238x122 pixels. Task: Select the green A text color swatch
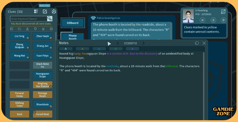click(x=116, y=49)
